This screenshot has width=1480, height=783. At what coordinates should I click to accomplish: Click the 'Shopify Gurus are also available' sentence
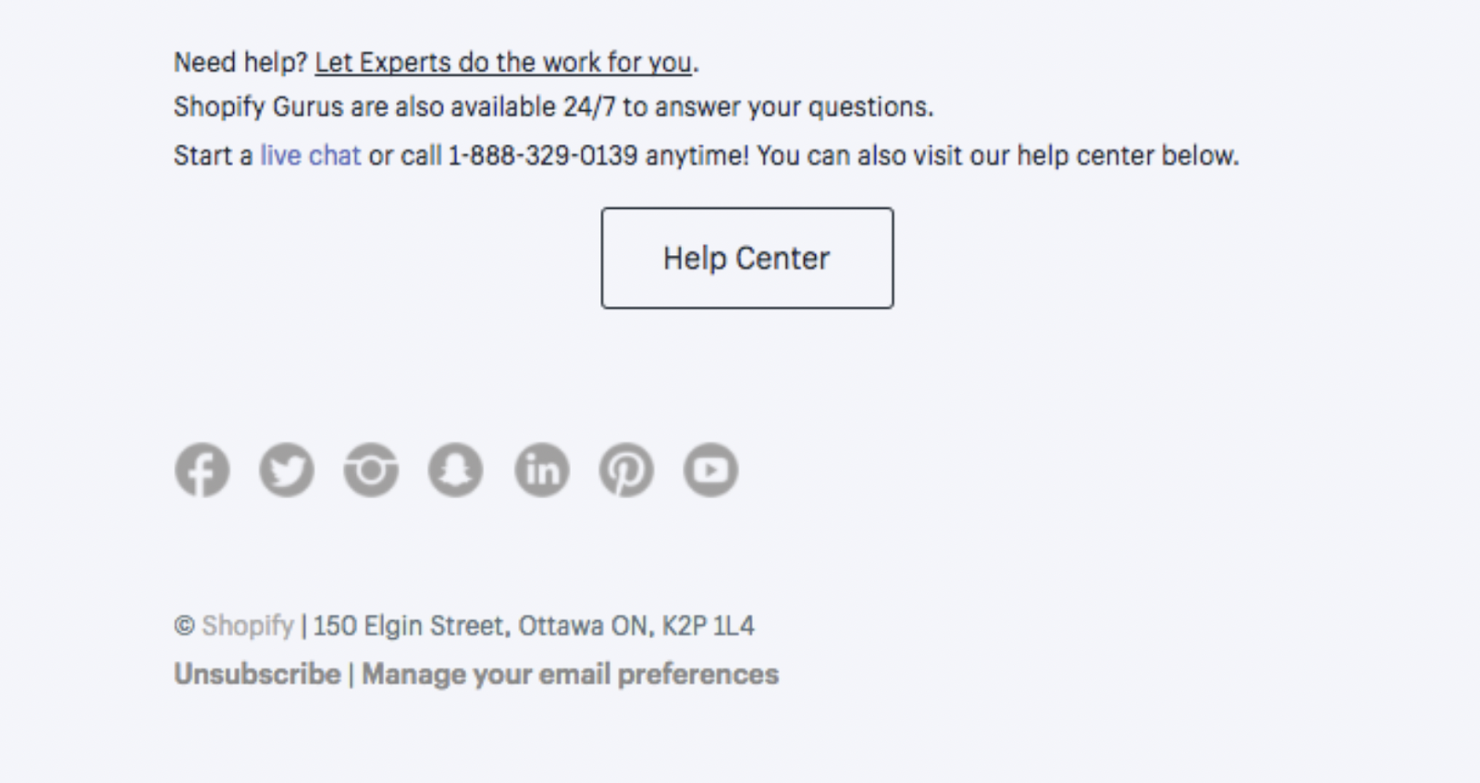554,107
